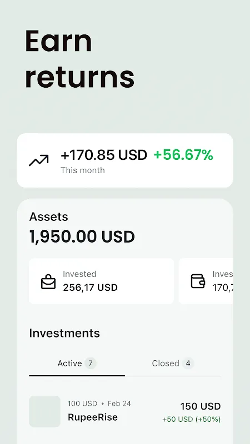This screenshot has height=444, width=250.
Task: Click the Investments section heading
Action: pyautogui.click(x=64, y=333)
